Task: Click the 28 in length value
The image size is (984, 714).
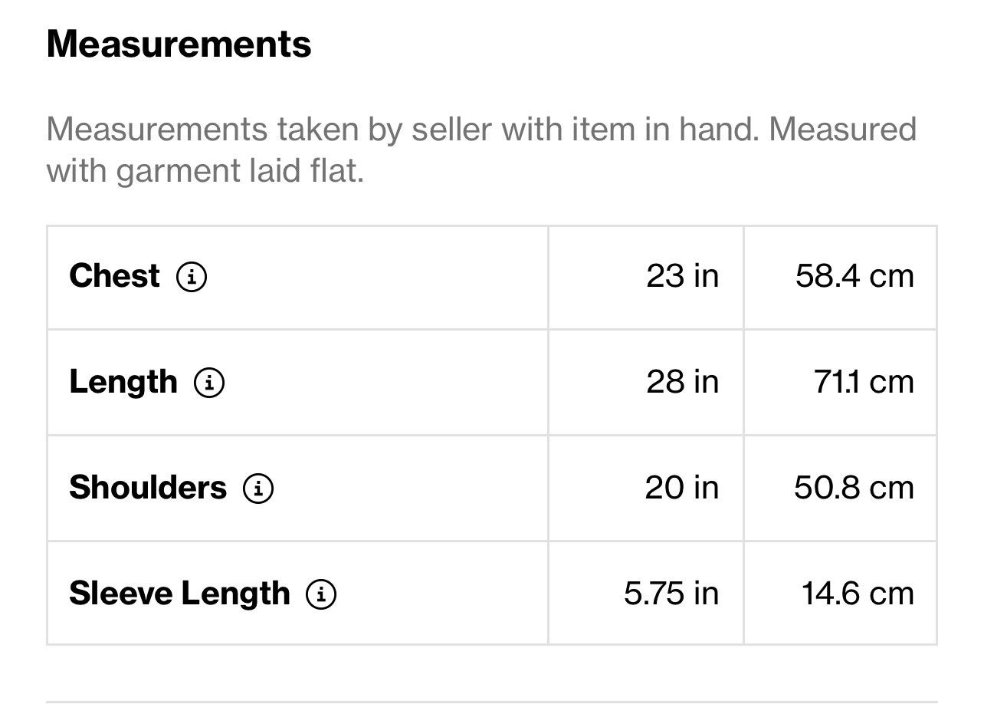Action: tap(683, 382)
